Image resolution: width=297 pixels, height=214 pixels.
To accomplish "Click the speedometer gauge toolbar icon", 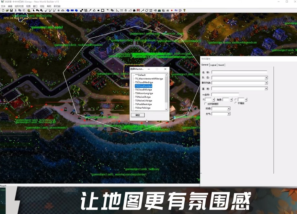I will point(63,10).
